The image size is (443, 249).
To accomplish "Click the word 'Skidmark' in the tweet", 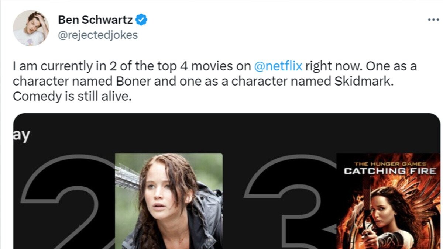I will click(356, 82).
